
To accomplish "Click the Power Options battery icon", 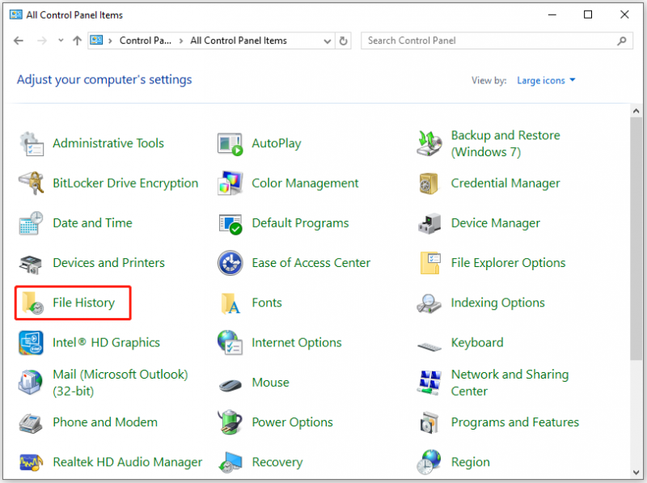I will point(230,422).
